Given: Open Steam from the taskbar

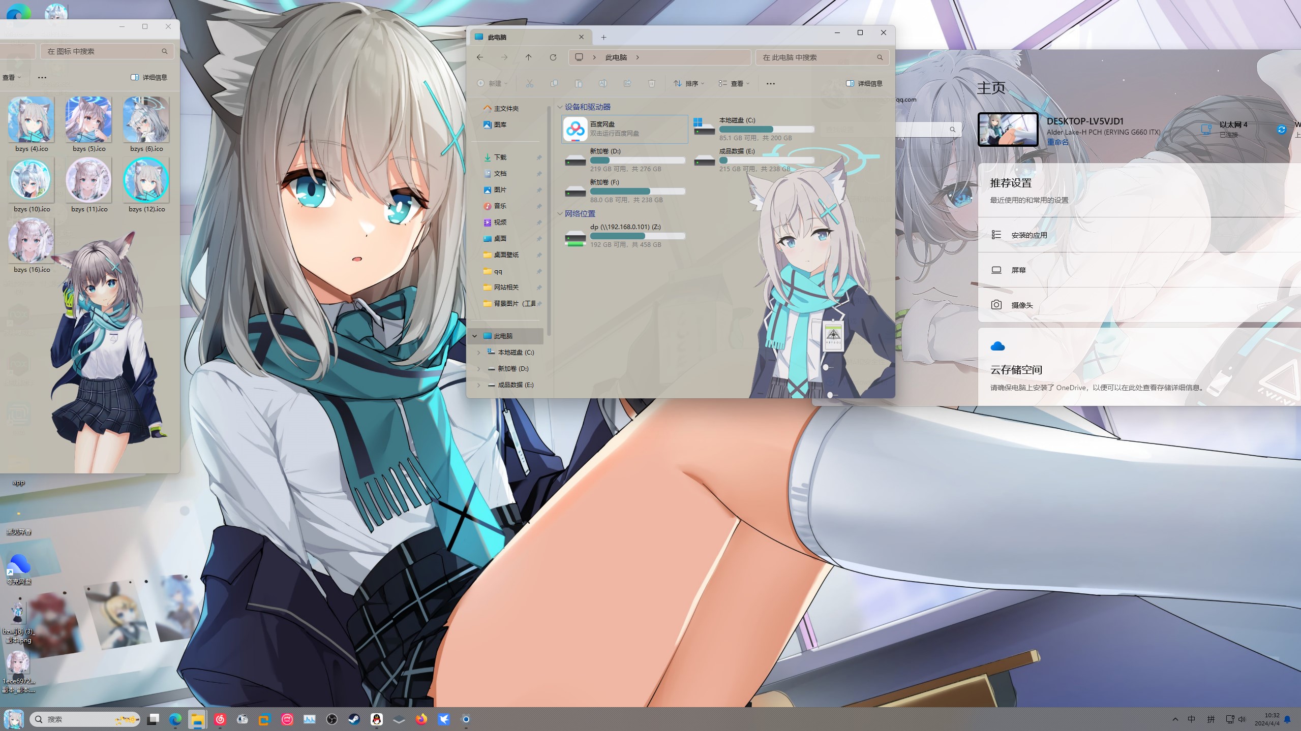Looking at the screenshot, I should point(354,719).
